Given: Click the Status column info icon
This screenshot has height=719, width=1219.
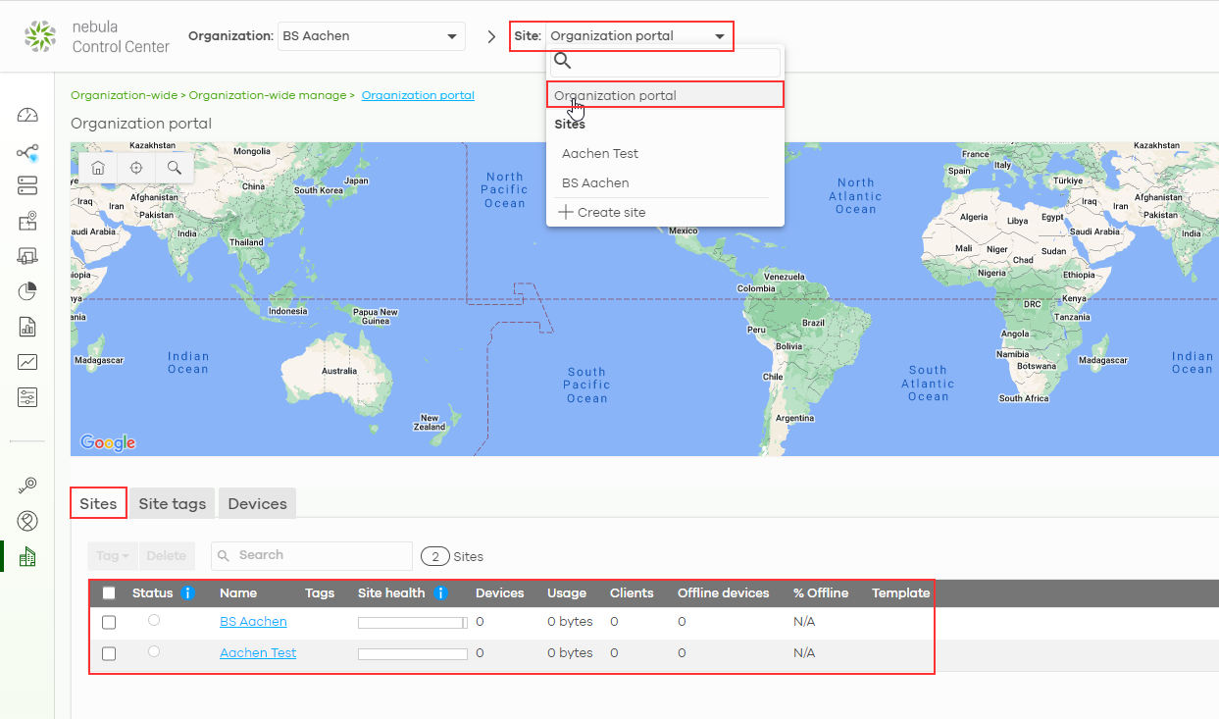Looking at the screenshot, I should point(187,592).
